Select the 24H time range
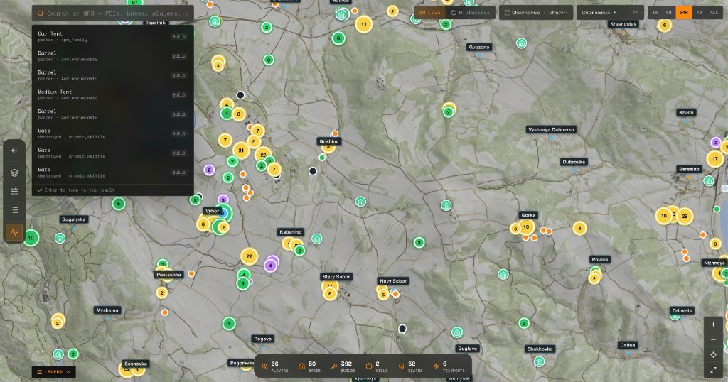 click(683, 13)
